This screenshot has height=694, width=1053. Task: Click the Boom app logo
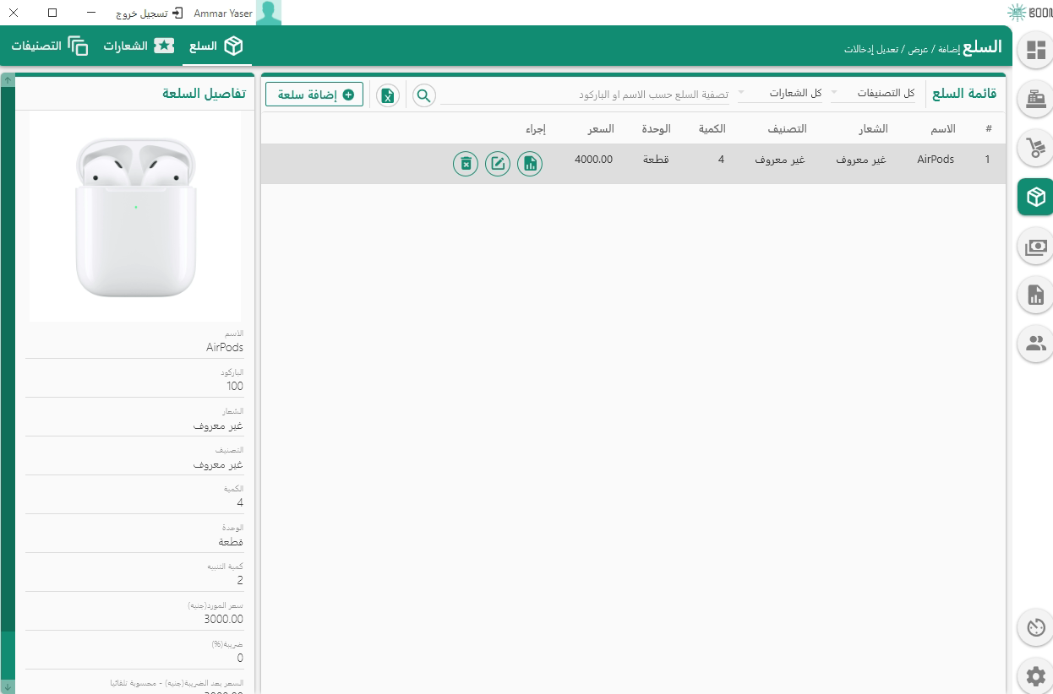tap(1029, 12)
